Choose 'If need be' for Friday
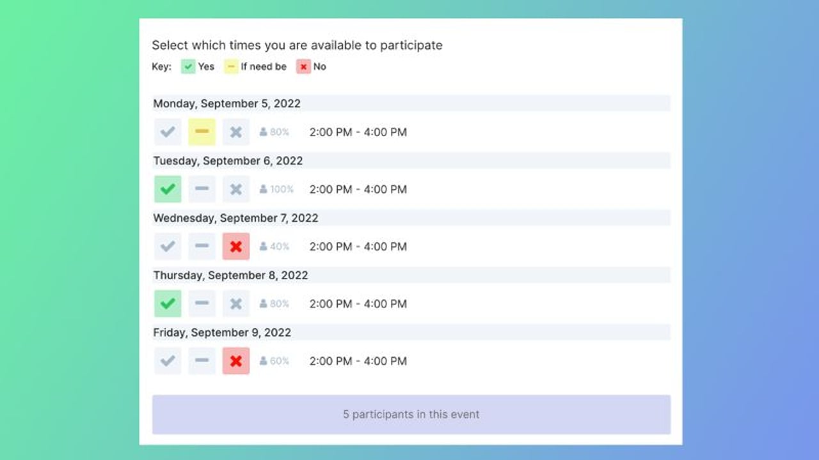Viewport: 819px width, 460px height. click(x=202, y=361)
